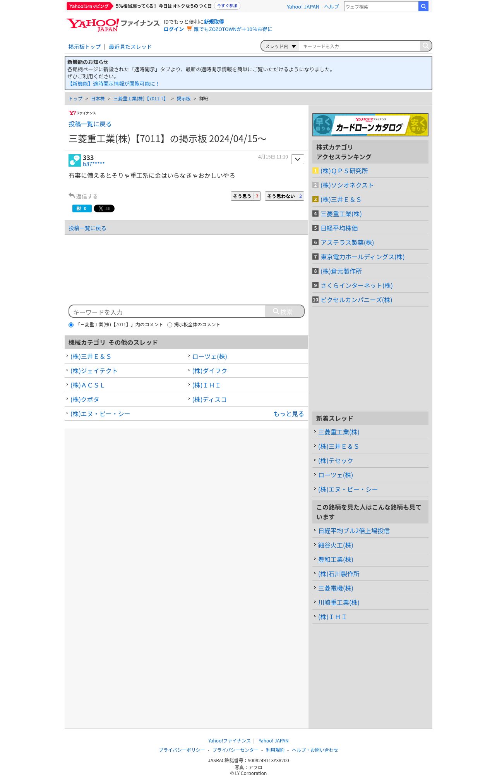This screenshot has width=497, height=775.
Task: Click the lower キーワードを入力 search field
Action: click(167, 312)
